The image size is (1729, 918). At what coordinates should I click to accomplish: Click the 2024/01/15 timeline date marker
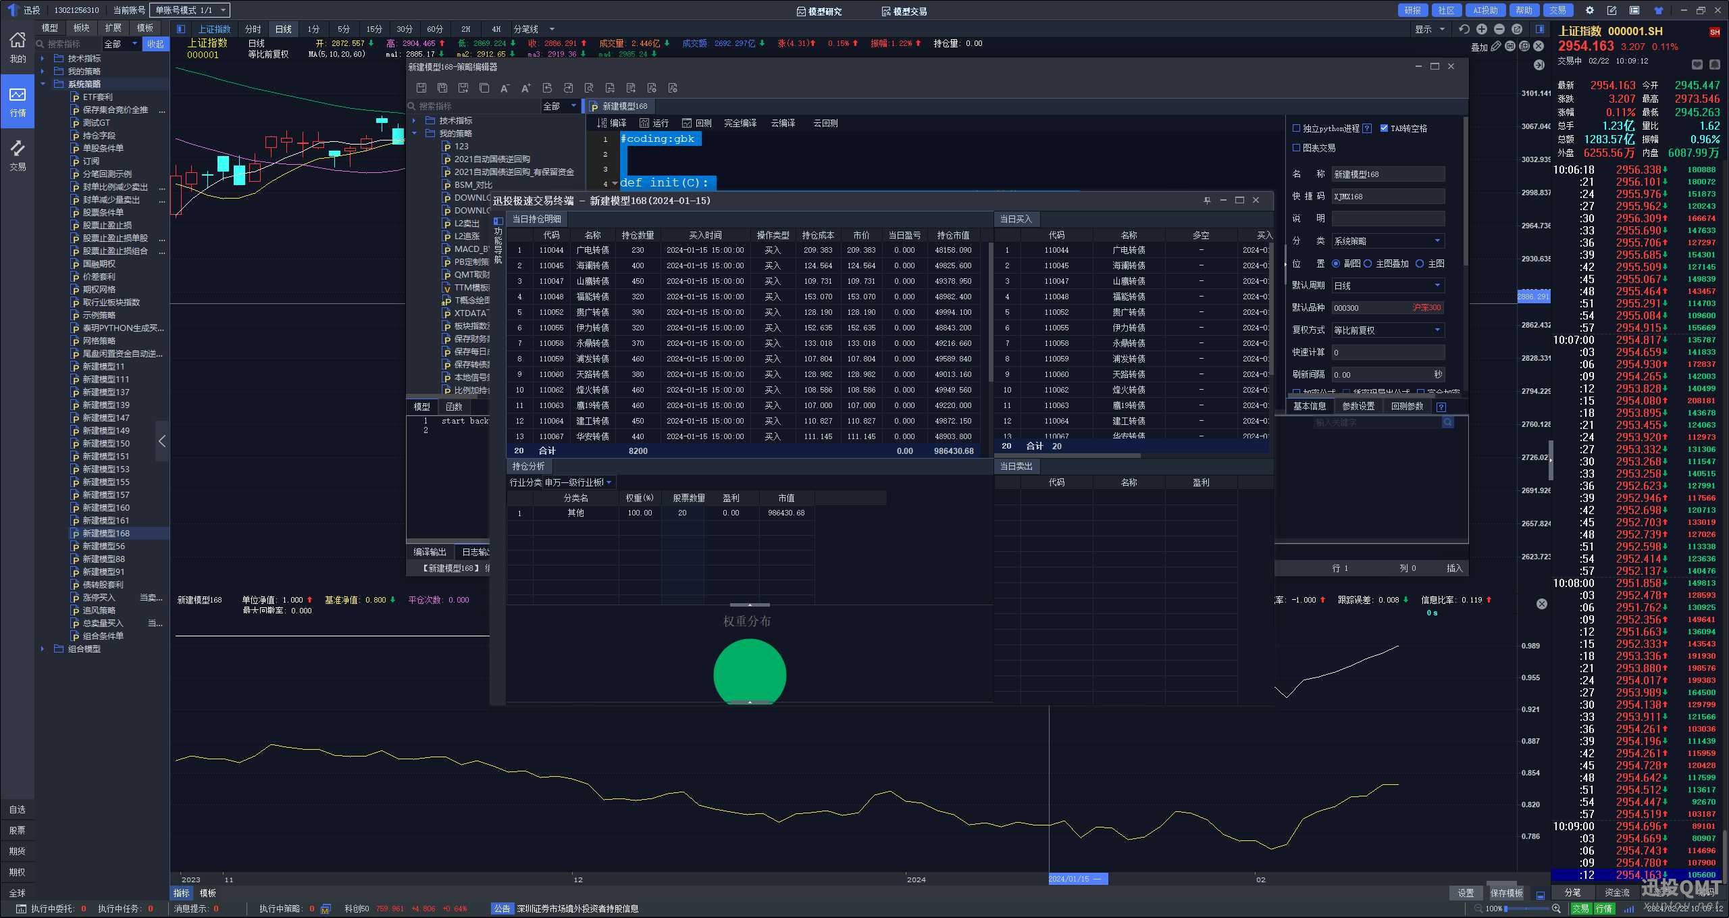(1078, 879)
